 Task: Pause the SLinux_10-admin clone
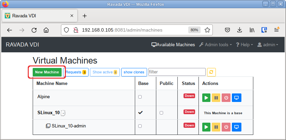point(216,127)
